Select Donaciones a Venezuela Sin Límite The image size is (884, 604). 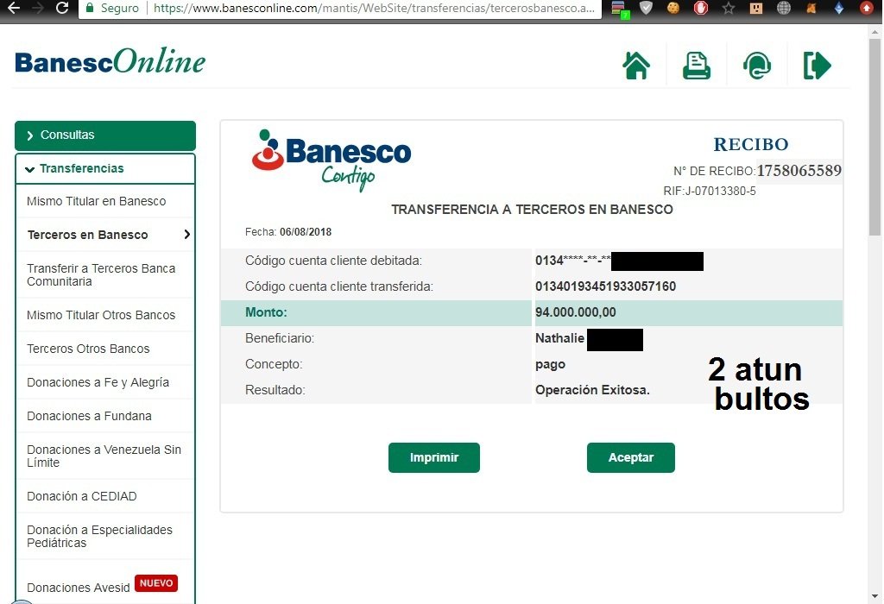(104, 456)
